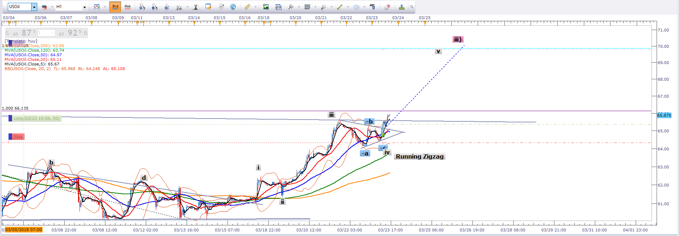Click the red Stop order label
The height and width of the screenshot is (236, 679).
18,137
